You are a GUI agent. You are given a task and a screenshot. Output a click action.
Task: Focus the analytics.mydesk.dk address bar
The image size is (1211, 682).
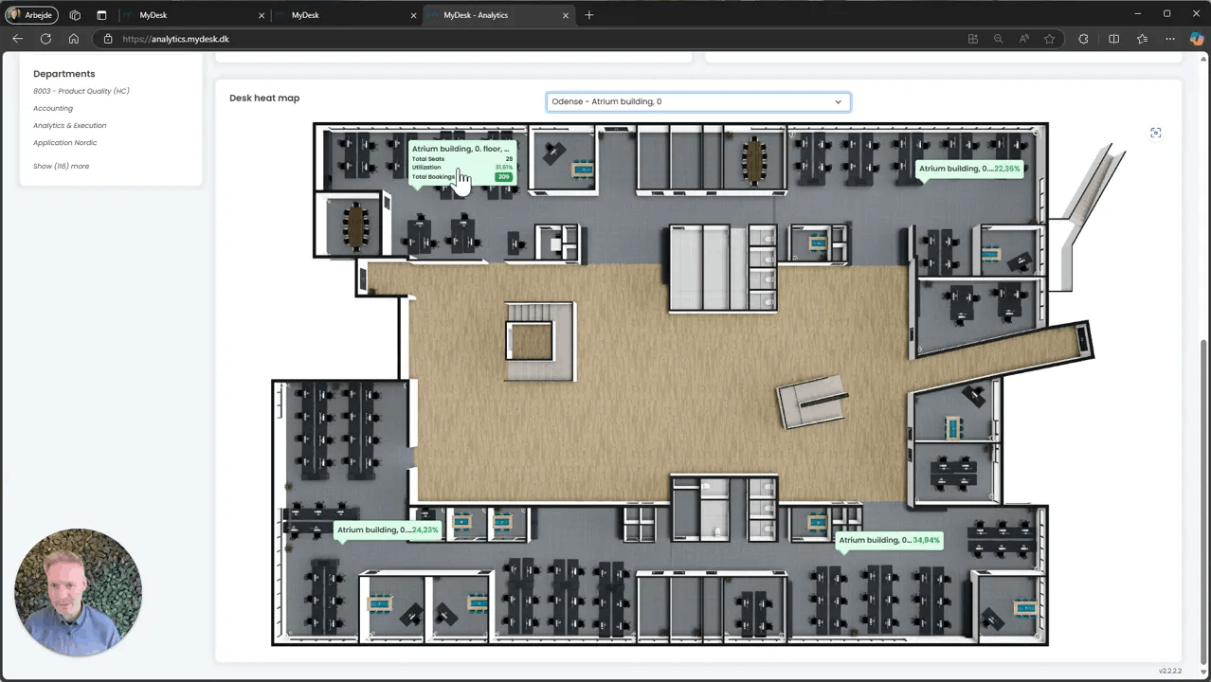click(531, 39)
